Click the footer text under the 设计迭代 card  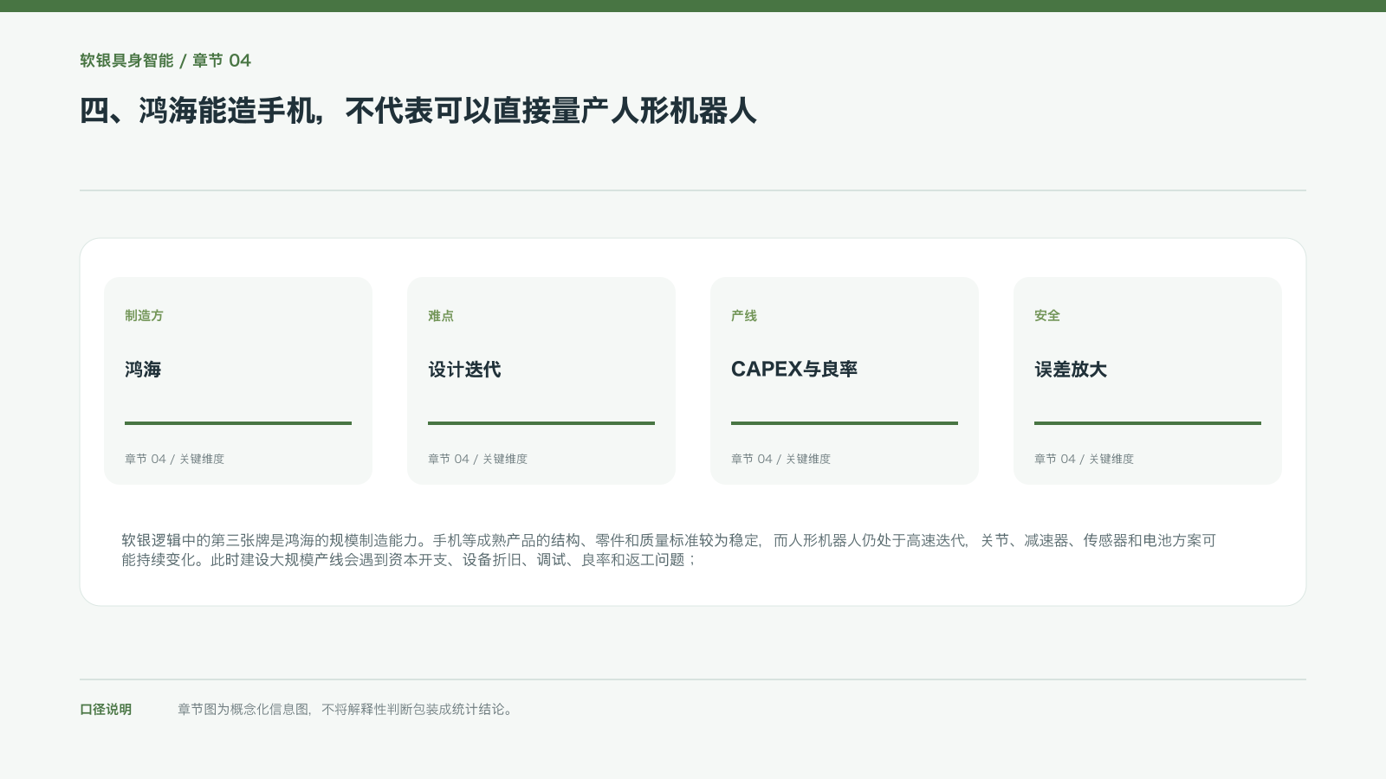tap(477, 459)
